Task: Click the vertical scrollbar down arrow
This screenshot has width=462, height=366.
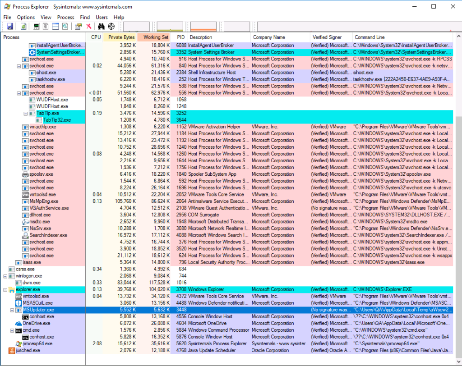Action: pyautogui.click(x=458, y=361)
